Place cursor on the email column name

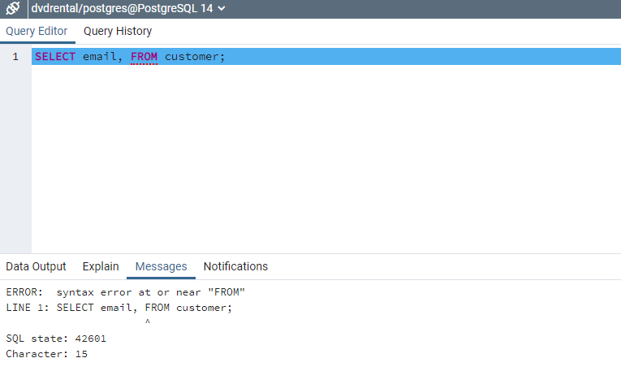pyautogui.click(x=101, y=57)
